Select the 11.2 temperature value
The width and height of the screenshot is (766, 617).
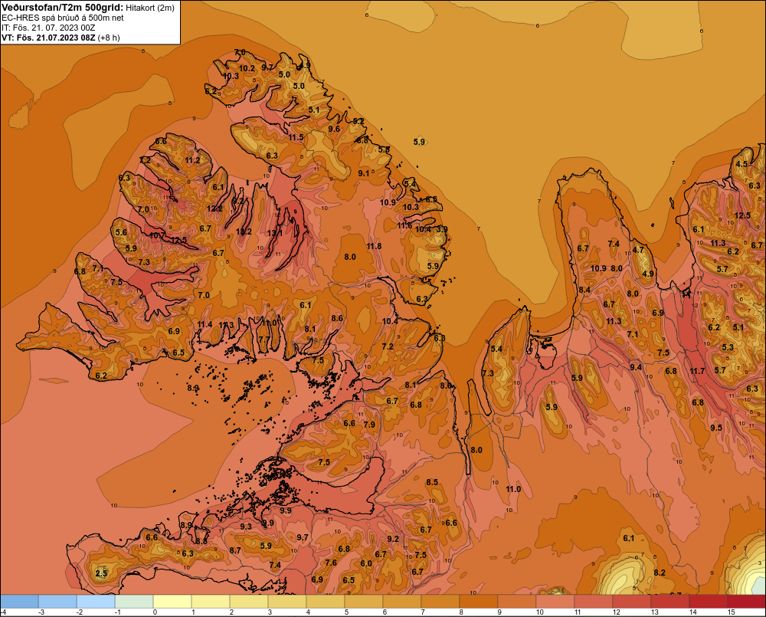pos(192,160)
